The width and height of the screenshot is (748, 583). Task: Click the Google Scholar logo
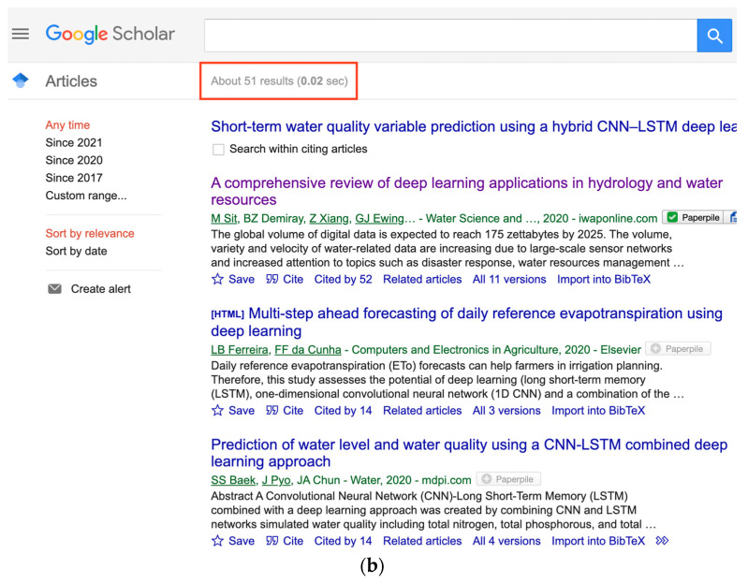click(110, 35)
